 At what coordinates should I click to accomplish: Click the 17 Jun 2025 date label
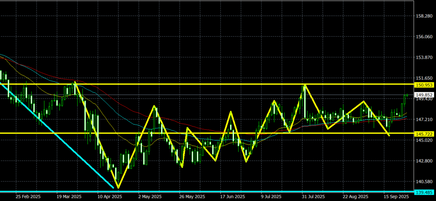[232, 197]
